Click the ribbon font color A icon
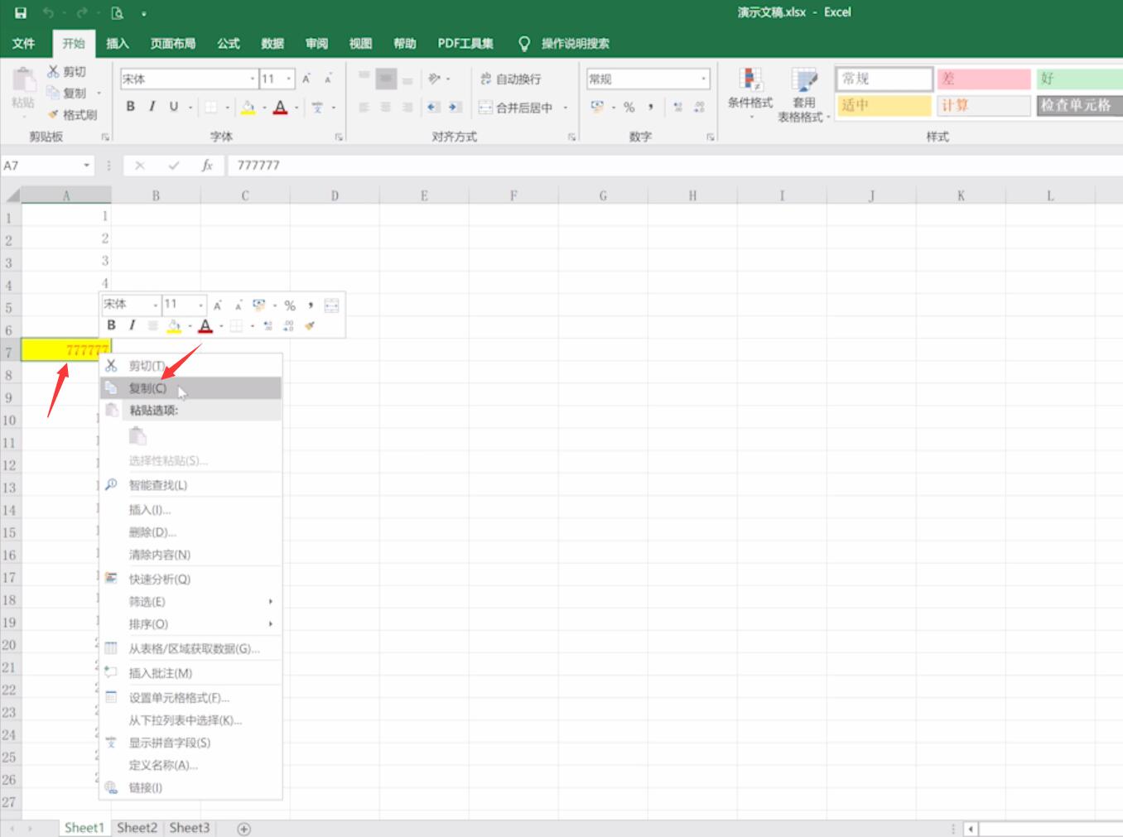 pos(280,107)
